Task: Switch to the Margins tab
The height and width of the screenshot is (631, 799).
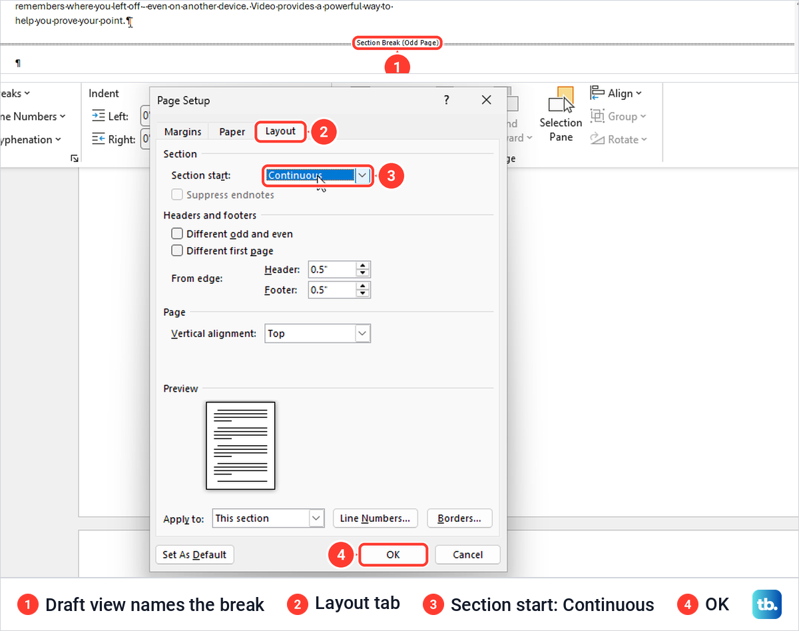Action: (x=182, y=131)
